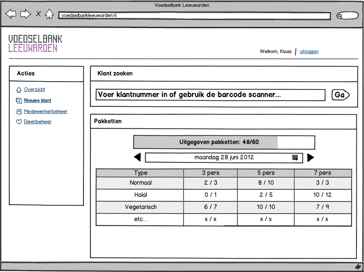Click the cell showing 2 / 3
364x272 pixels.
pyautogui.click(x=210, y=183)
